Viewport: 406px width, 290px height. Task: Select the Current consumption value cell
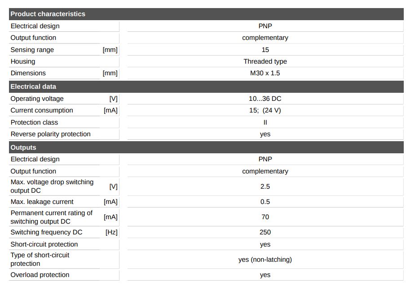tap(265, 110)
